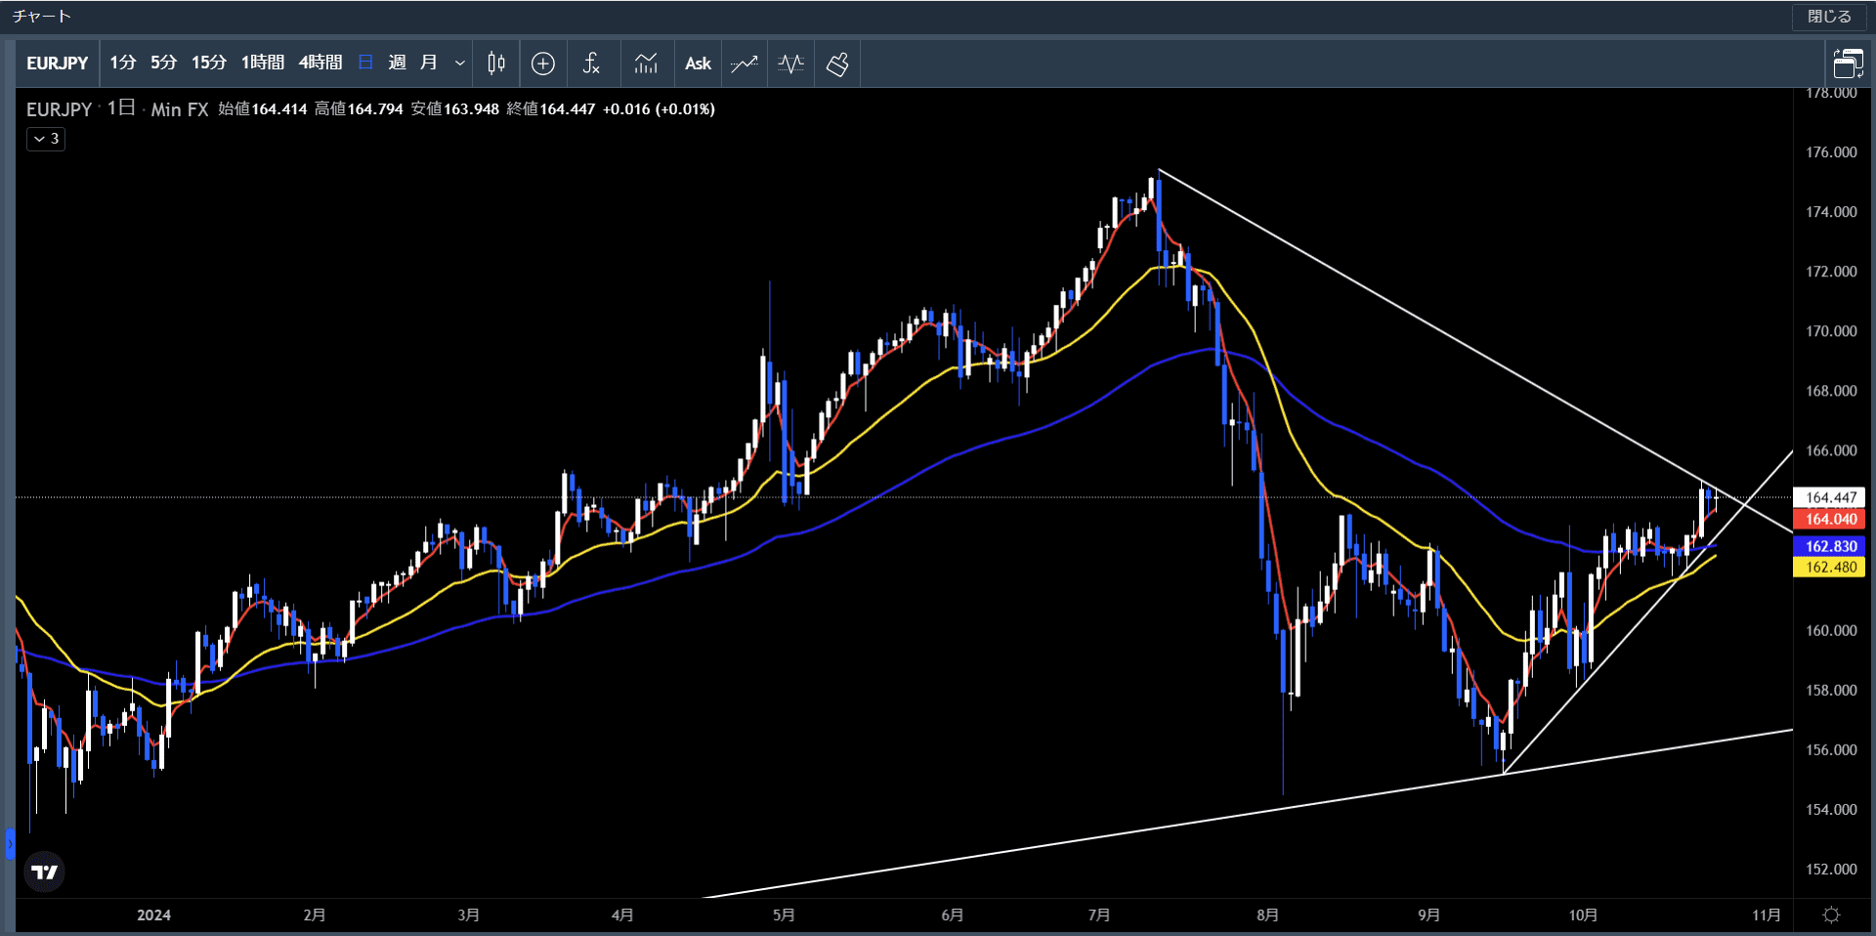
Task: Click the 166.000 price axis label
Action: pyautogui.click(x=1831, y=451)
